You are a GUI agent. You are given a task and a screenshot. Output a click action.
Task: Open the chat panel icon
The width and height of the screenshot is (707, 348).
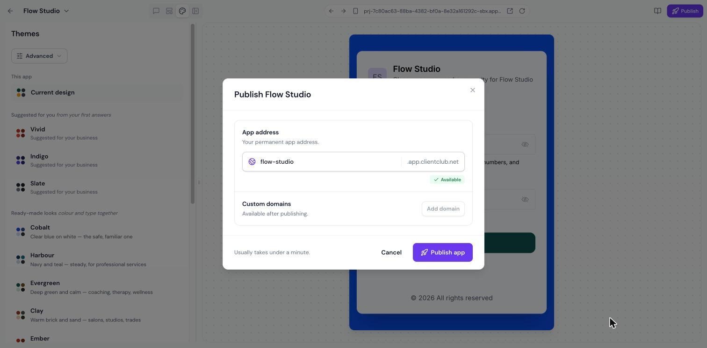[156, 11]
